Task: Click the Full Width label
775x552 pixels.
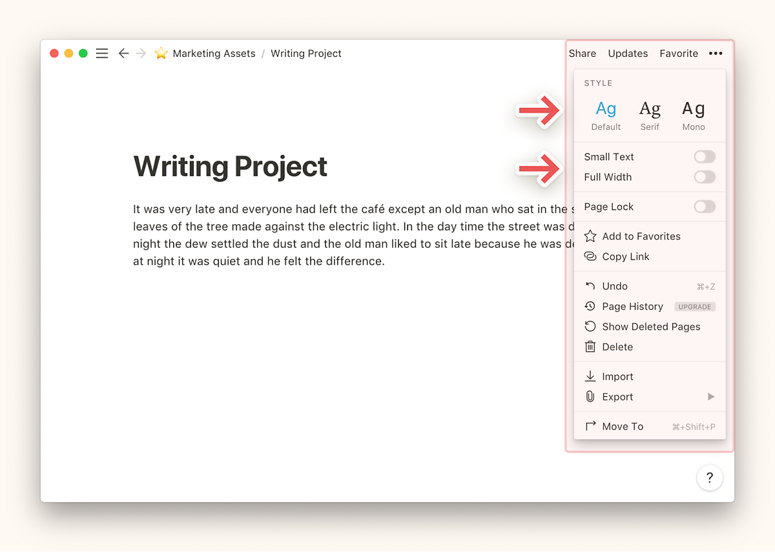Action: pos(608,177)
